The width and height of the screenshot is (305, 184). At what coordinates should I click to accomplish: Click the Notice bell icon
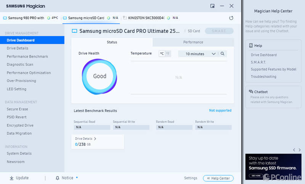[58, 178]
